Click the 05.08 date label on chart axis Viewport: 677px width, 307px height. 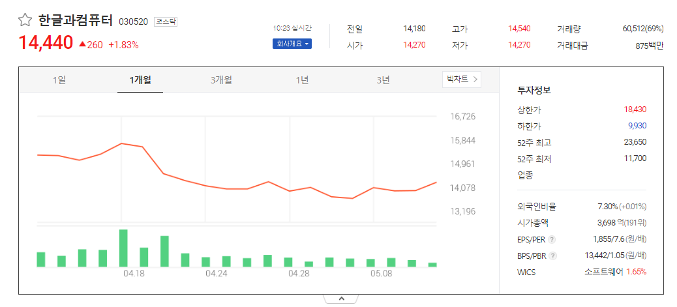(382, 274)
